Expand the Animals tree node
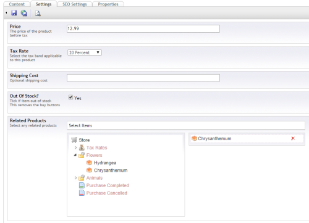309x223 pixels. point(75,178)
